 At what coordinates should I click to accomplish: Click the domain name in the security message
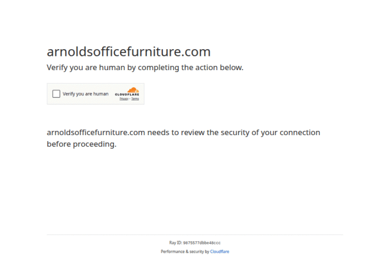pos(96,133)
